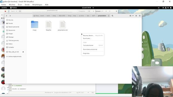Open the Lig/Col position dropdown arrow

point(88,92)
